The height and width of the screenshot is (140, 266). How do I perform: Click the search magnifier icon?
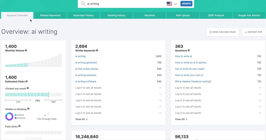coord(83,4)
